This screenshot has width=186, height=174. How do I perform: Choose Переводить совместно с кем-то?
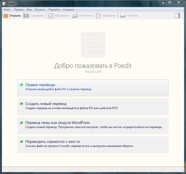click(53, 142)
